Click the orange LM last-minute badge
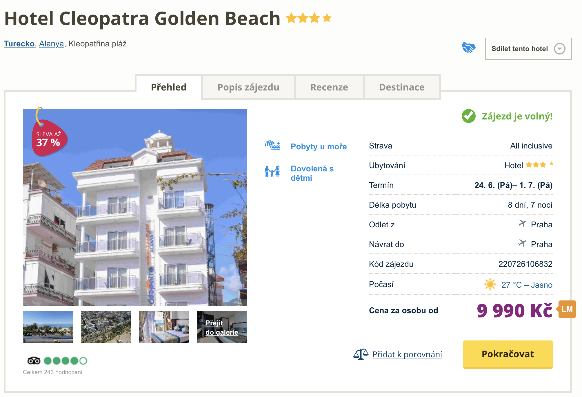The image size is (582, 397). point(567,309)
